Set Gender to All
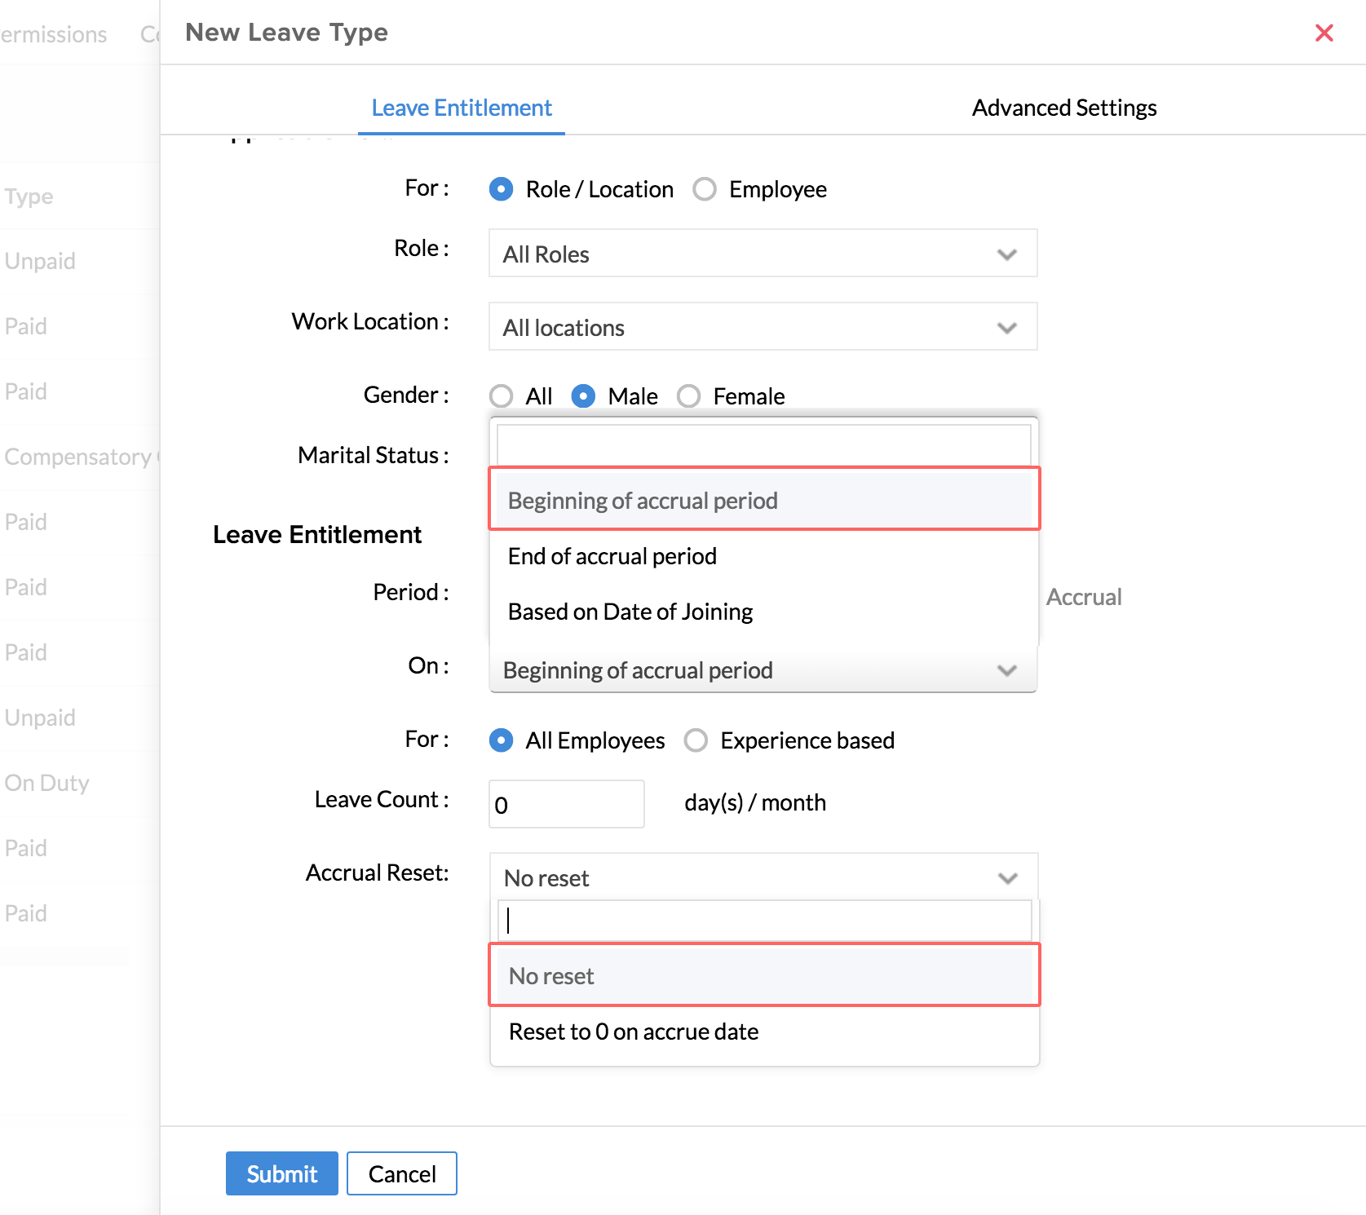Screen dimensions: 1366x1215 (x=502, y=396)
